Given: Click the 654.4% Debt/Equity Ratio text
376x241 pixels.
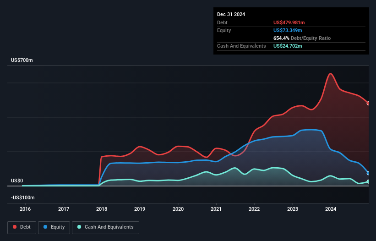Looking at the screenshot, I should tap(302, 38).
